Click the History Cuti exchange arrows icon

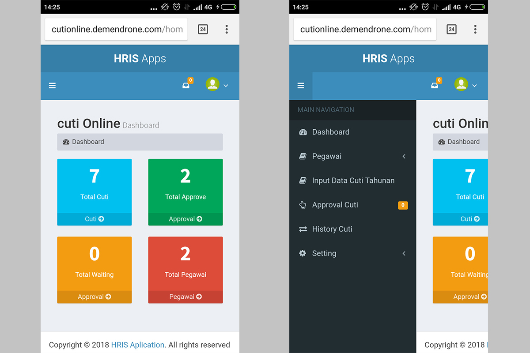303,229
